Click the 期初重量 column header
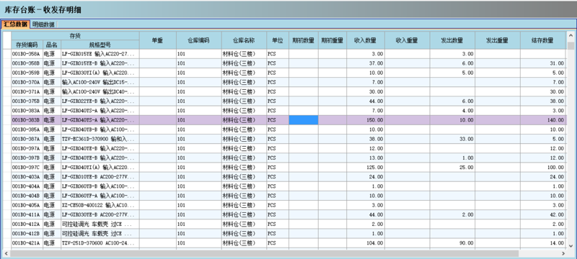The image size is (577, 259). coord(332,40)
